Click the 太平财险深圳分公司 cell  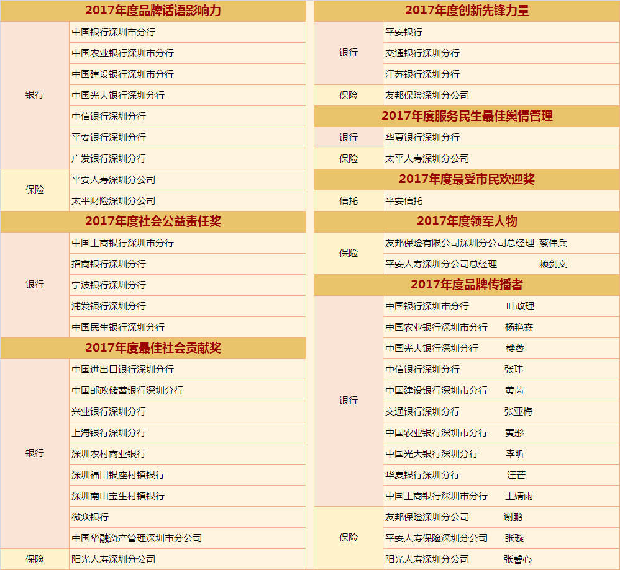point(113,200)
